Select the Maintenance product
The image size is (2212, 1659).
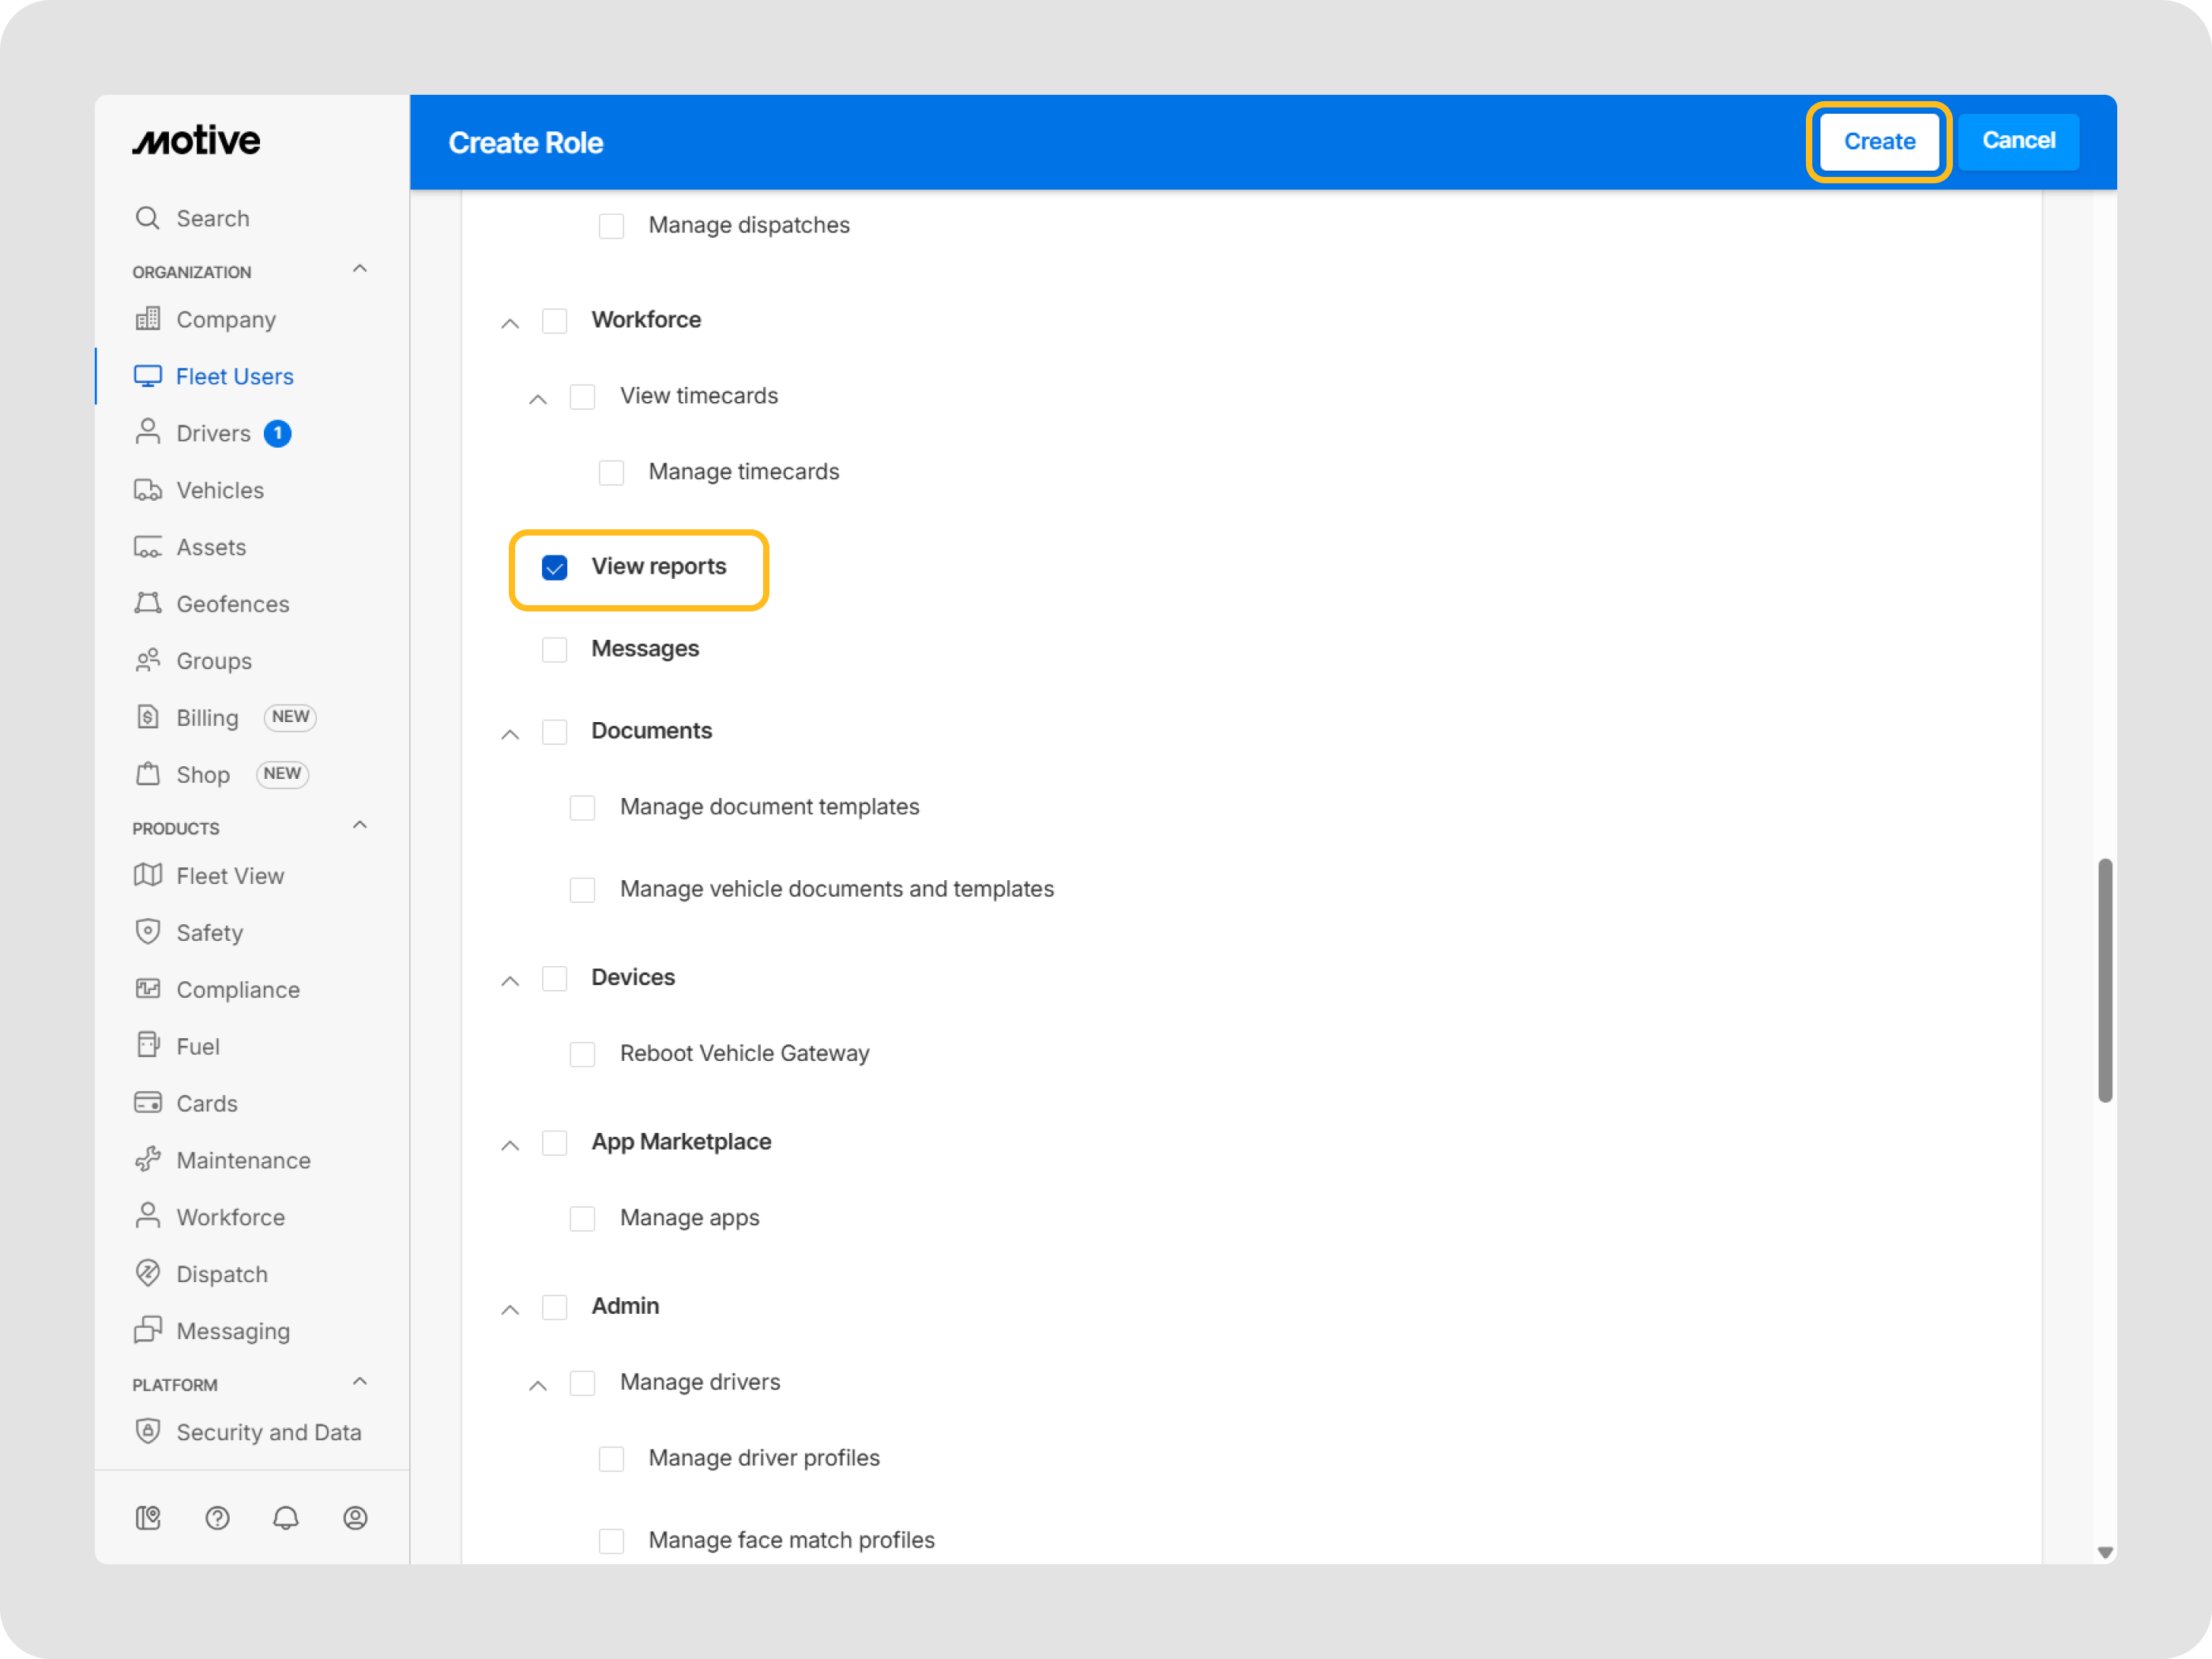pyautogui.click(x=243, y=1160)
